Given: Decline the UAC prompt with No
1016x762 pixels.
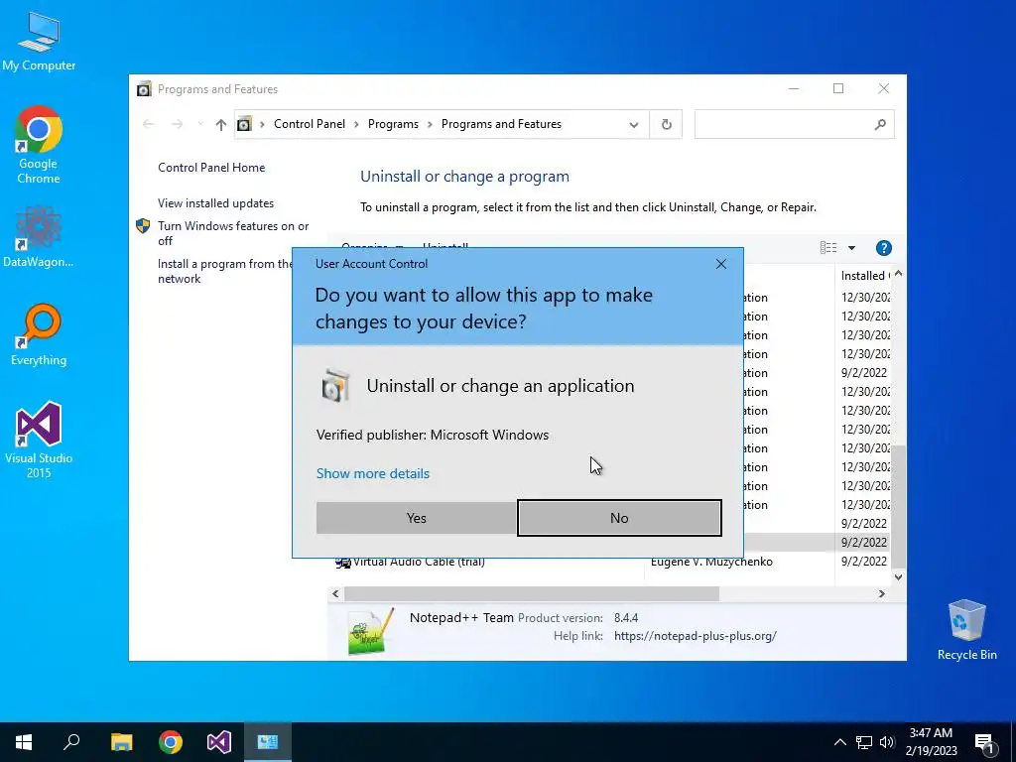Looking at the screenshot, I should [619, 518].
